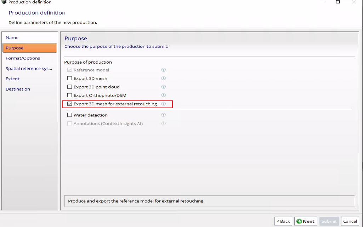
Task: Click info icon for external retouching option
Action: click(163, 104)
